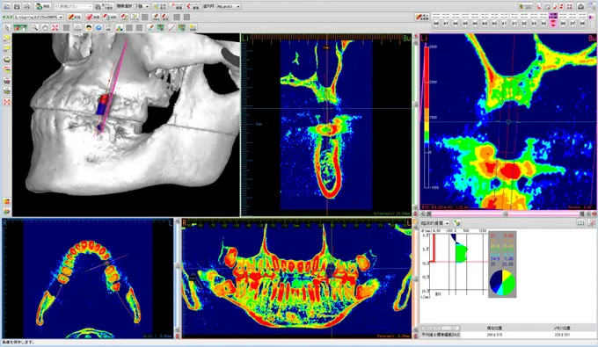Click the face icon in view toolbar
This screenshot has width=598, height=347.
pos(89,27)
